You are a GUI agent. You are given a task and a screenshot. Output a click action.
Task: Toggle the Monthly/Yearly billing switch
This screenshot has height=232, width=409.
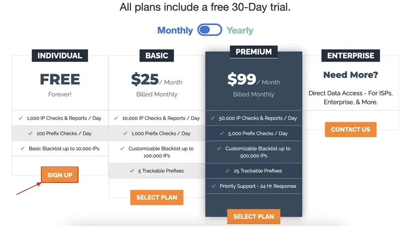[x=210, y=30]
